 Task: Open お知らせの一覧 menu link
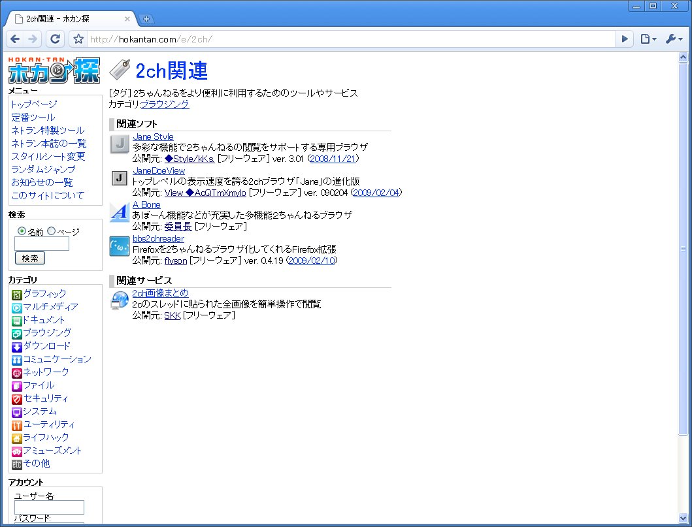42,182
